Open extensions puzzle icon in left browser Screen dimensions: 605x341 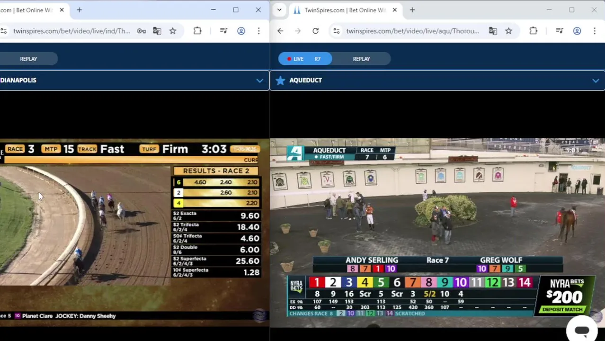tap(197, 31)
